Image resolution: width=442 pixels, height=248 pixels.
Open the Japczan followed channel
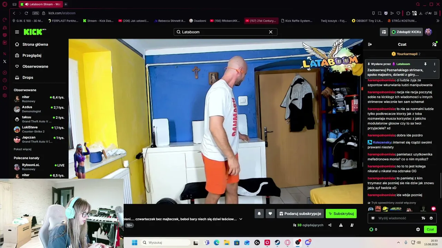tap(39, 139)
